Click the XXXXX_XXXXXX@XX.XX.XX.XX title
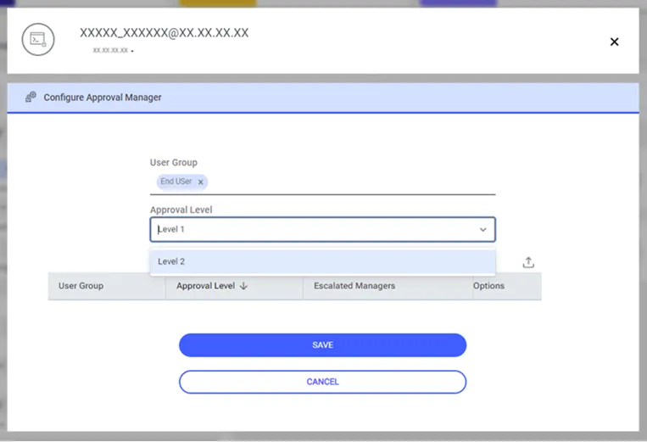This screenshot has height=442, width=647. pyautogui.click(x=165, y=32)
